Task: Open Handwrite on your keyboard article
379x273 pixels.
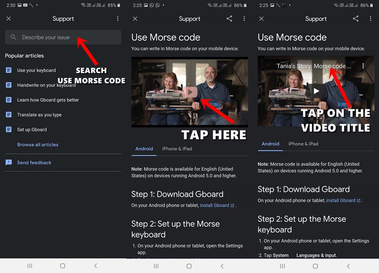Action: [x=46, y=85]
